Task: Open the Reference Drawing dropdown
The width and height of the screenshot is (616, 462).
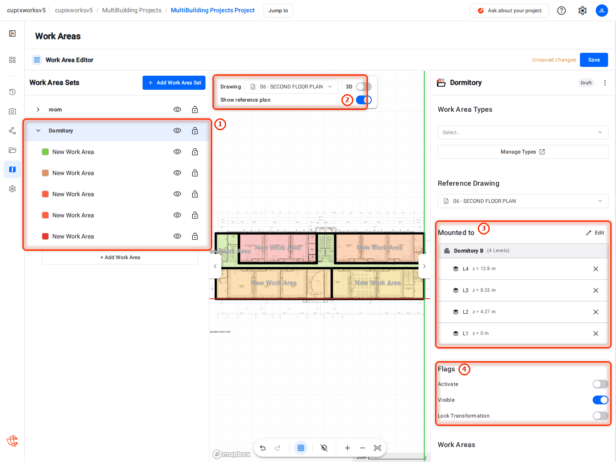Action: [x=523, y=201]
